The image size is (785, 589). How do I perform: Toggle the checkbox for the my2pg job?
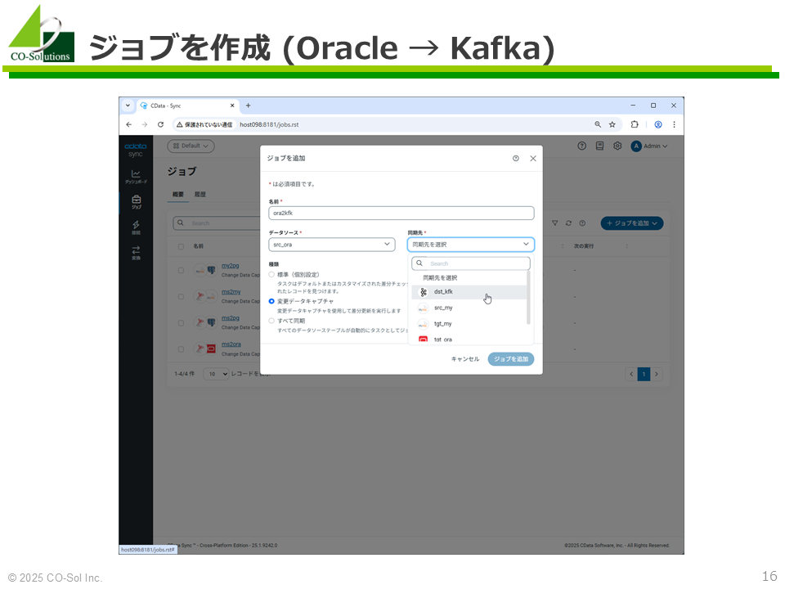click(181, 271)
